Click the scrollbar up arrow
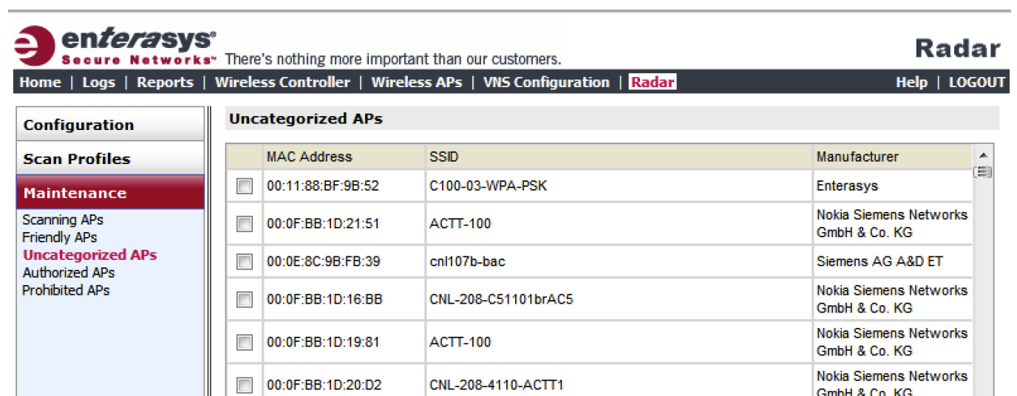1017x396 pixels. tap(982, 155)
